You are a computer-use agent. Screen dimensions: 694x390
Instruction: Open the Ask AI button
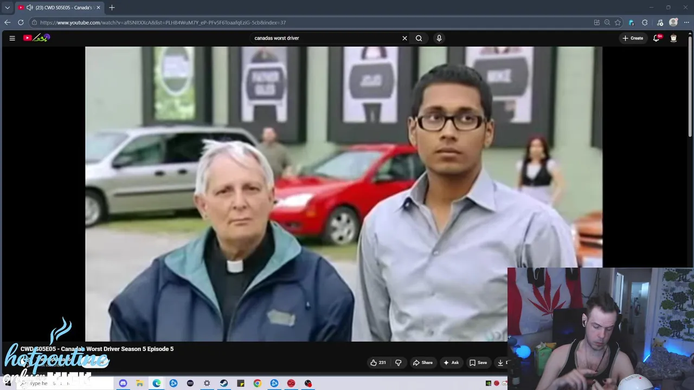click(x=451, y=362)
